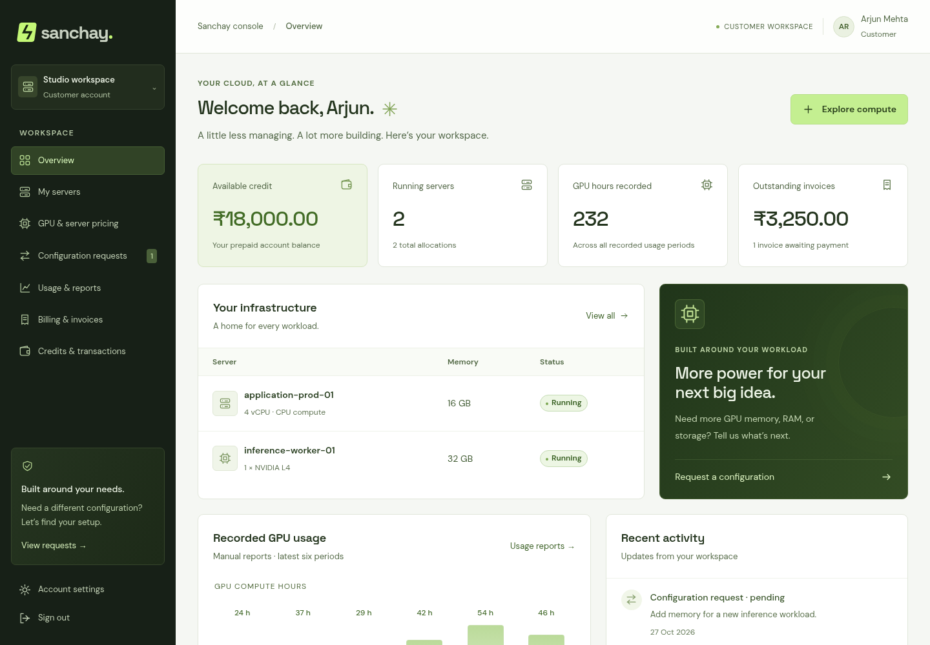Click the Memory column header
This screenshot has height=645, width=930.
coord(463,362)
